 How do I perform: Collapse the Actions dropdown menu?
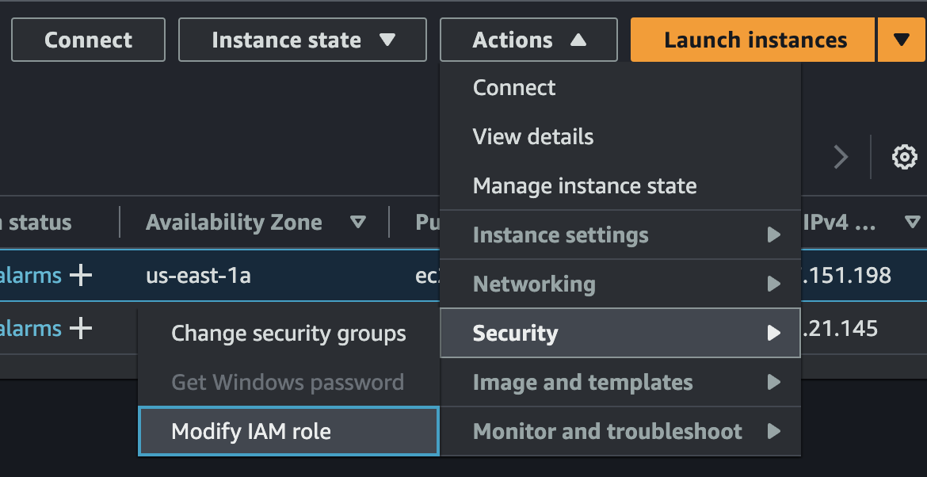click(528, 40)
